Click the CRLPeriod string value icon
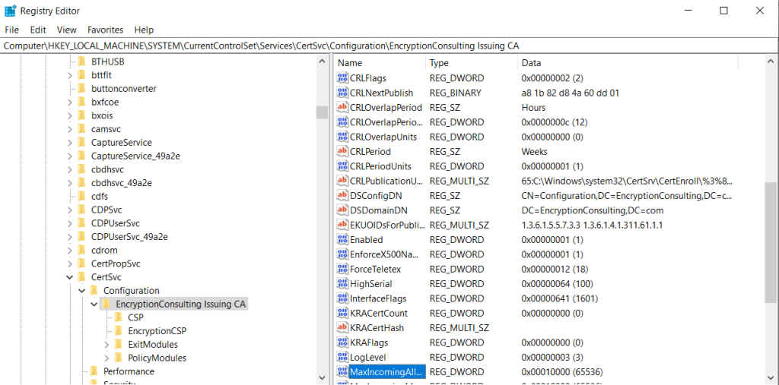Screen dimensions: 779x385 click(x=342, y=151)
